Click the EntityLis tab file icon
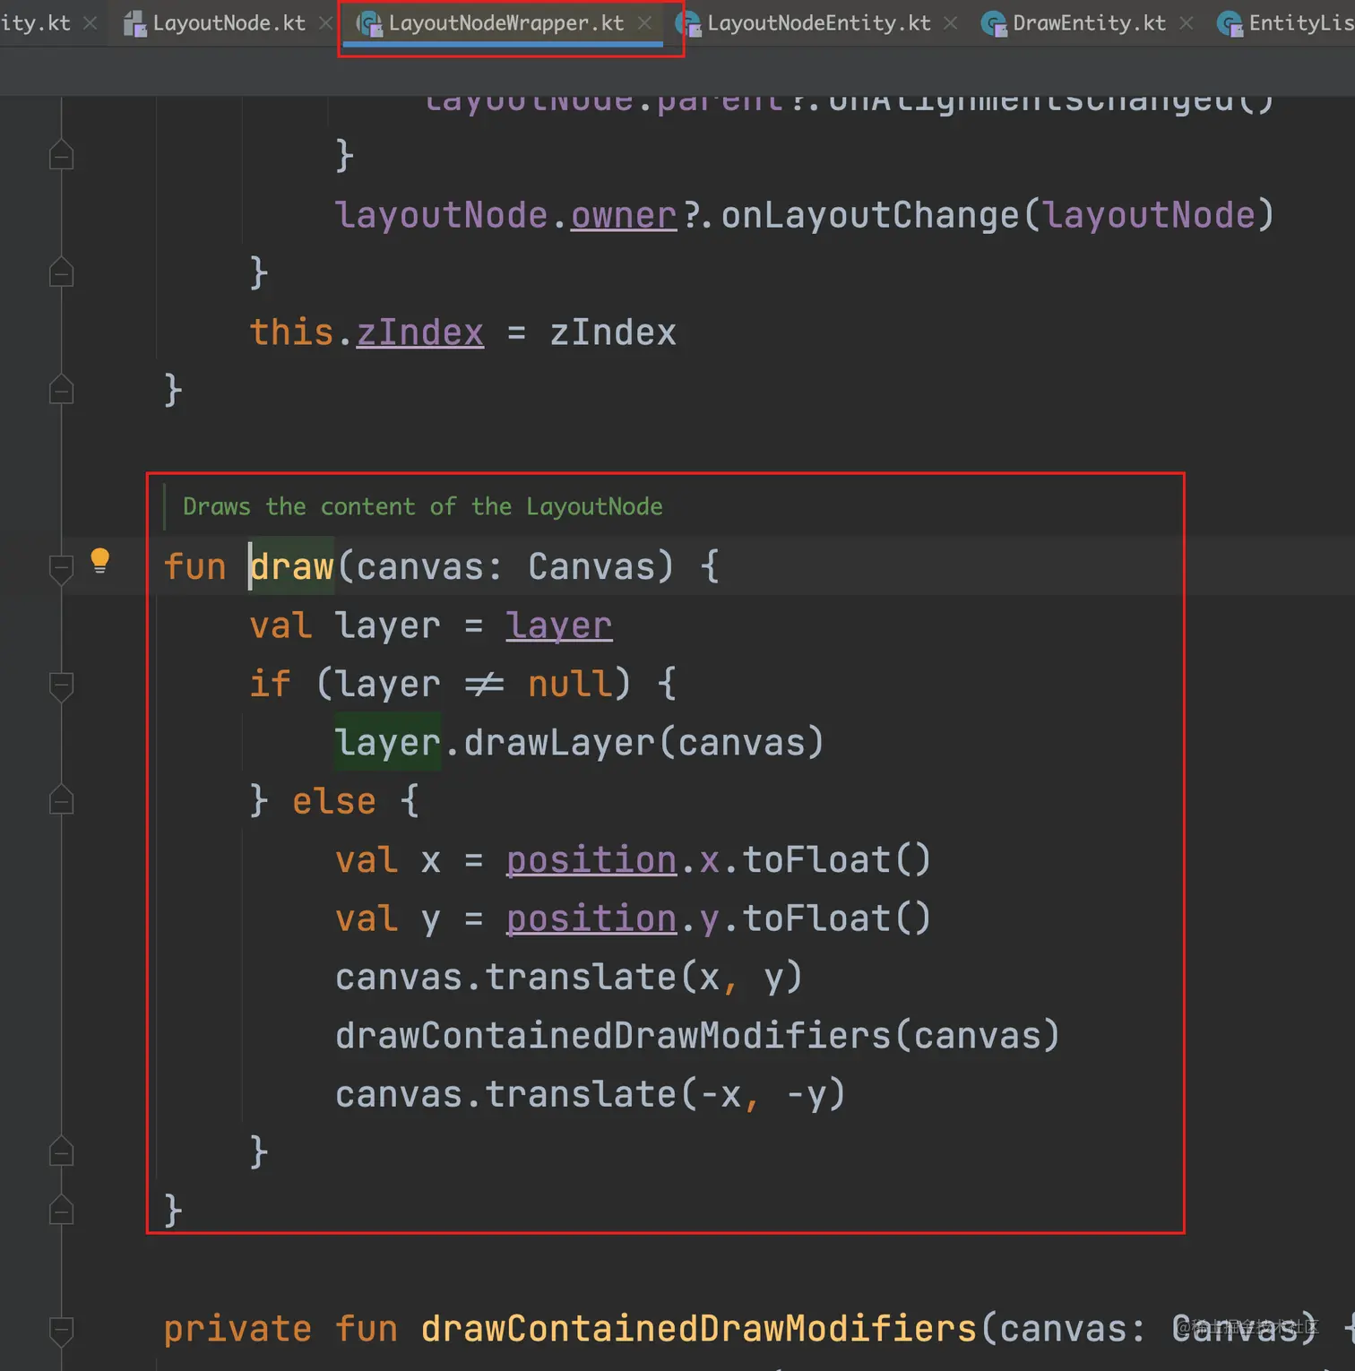1355x1371 pixels. pyautogui.click(x=1230, y=23)
